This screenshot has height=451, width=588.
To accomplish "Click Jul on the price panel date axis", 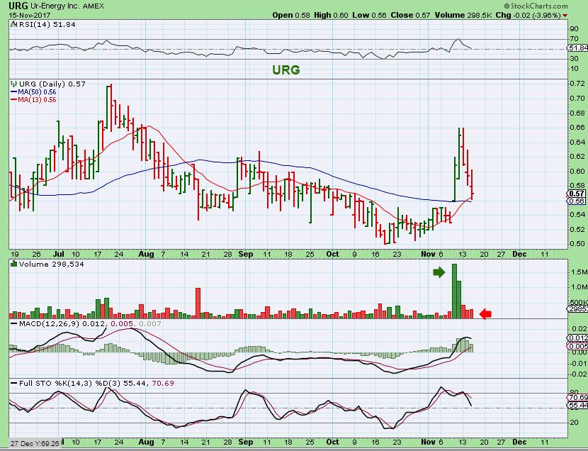I will point(59,254).
